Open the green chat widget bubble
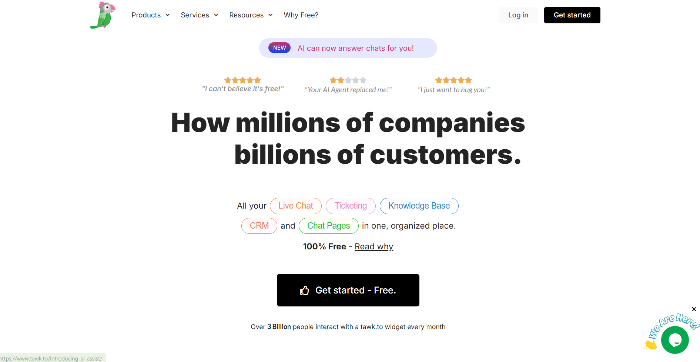This screenshot has width=700, height=362. point(675,340)
